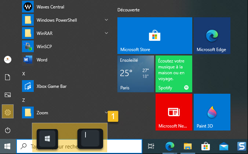Open the Paris weather tile
The width and height of the screenshot is (248, 154).
[x=136, y=74]
